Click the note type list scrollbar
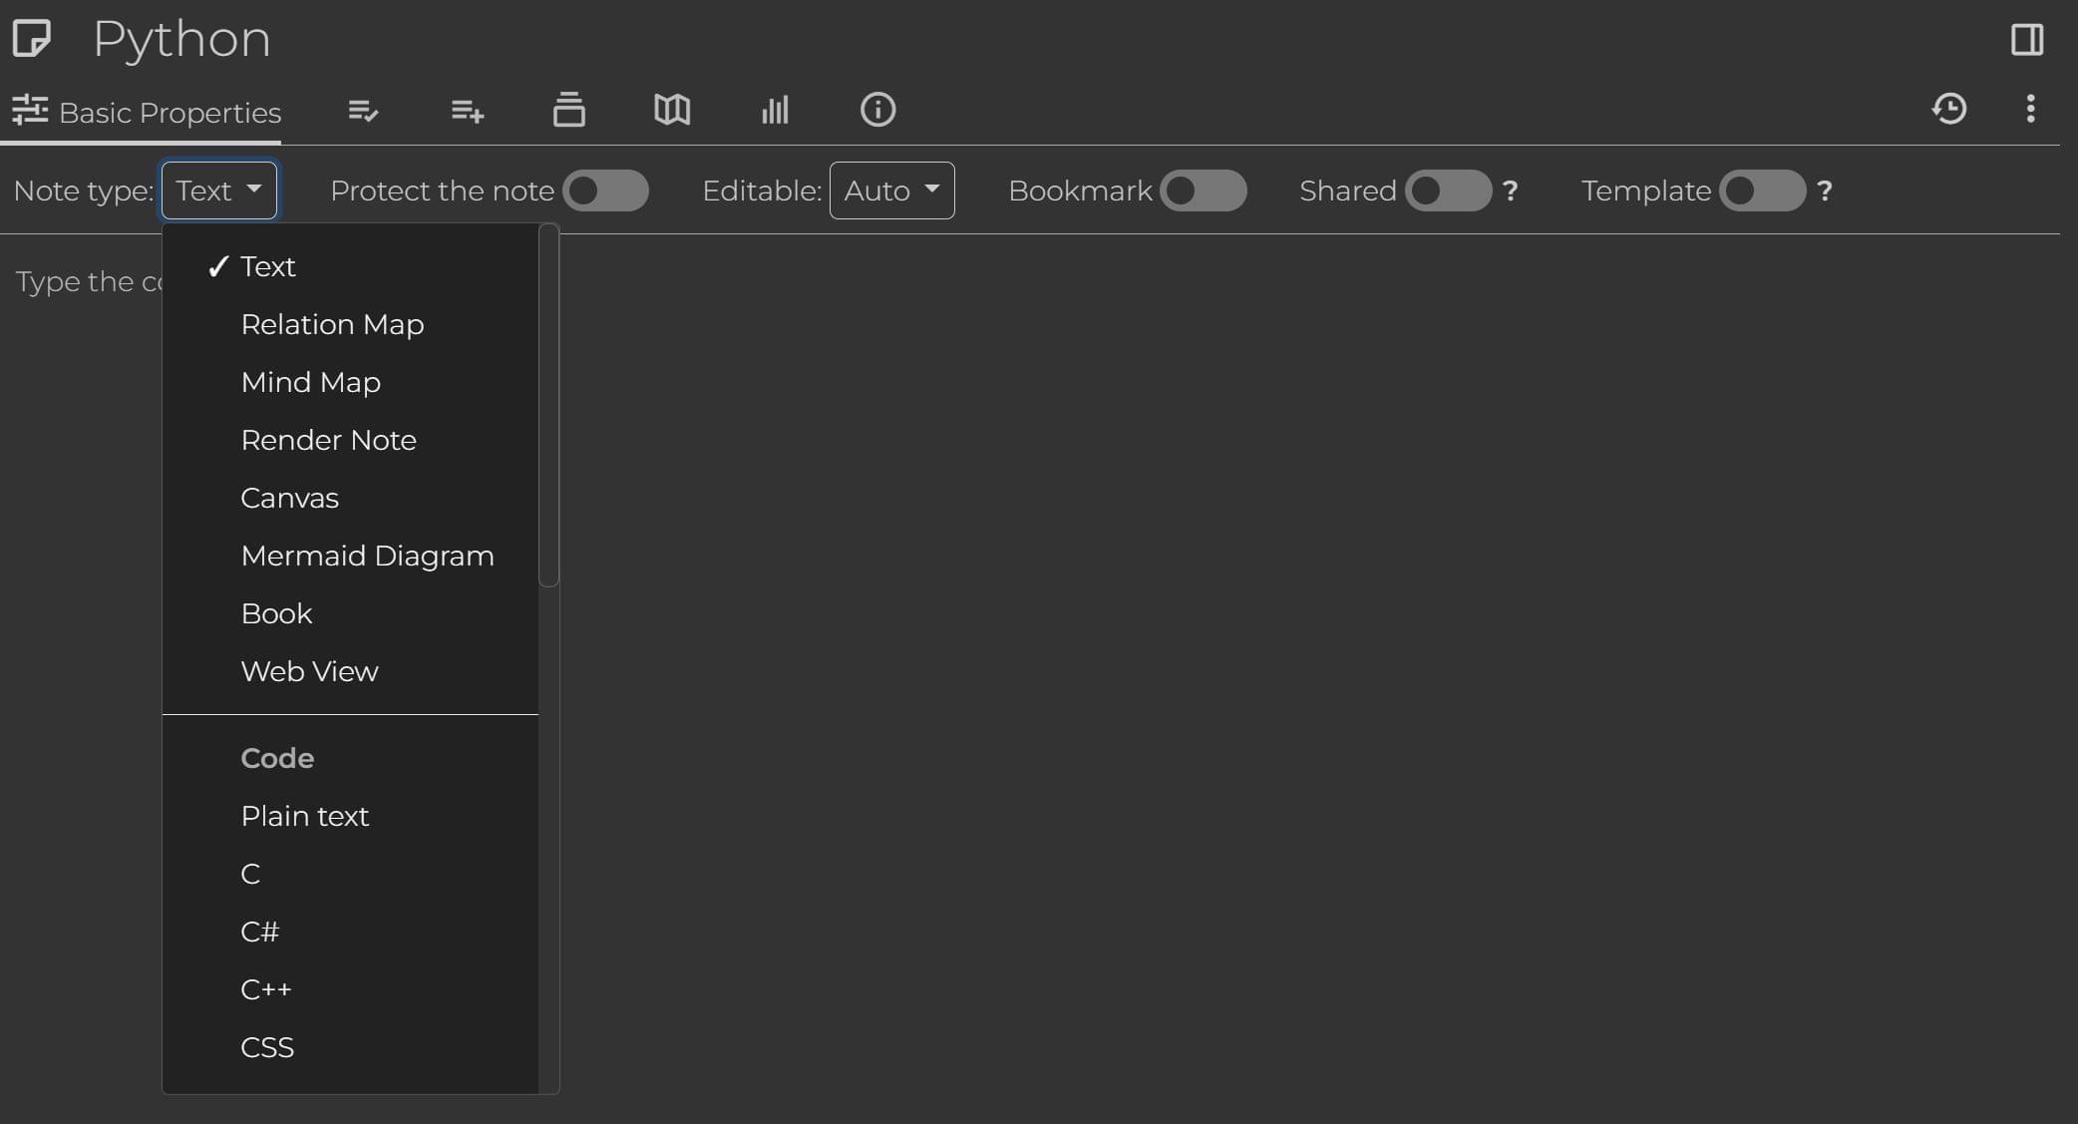Screen dimensions: 2078x1124 tap(548, 407)
